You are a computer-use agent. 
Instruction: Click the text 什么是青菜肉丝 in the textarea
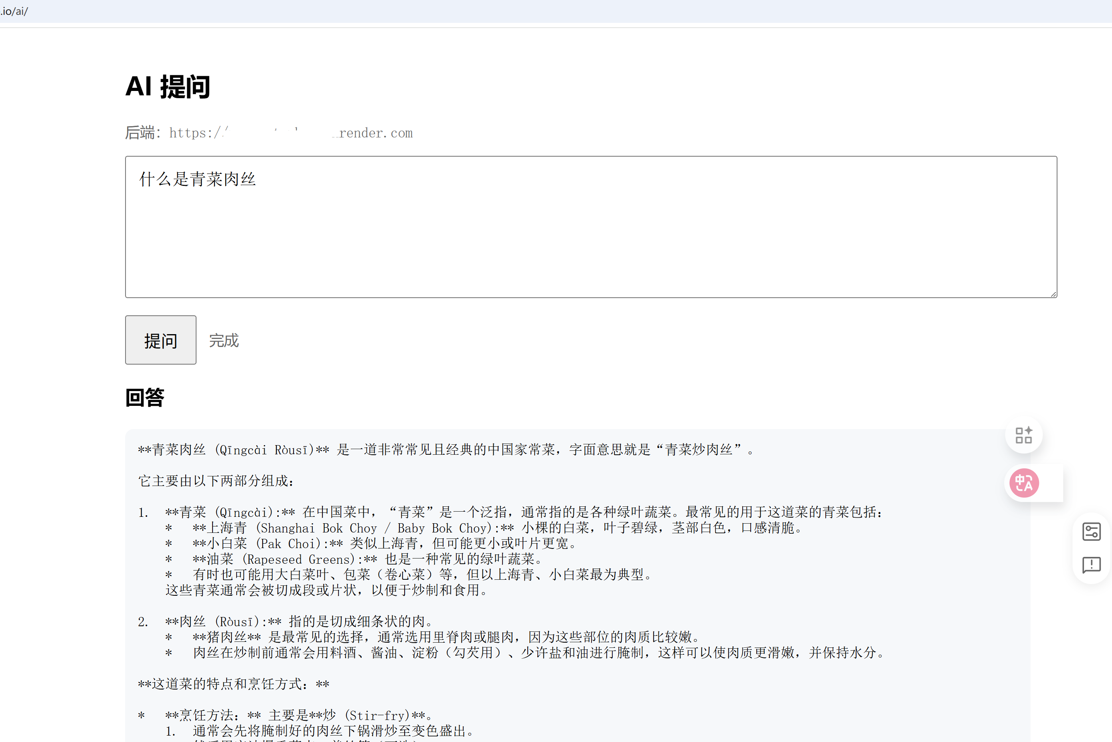[x=197, y=179]
